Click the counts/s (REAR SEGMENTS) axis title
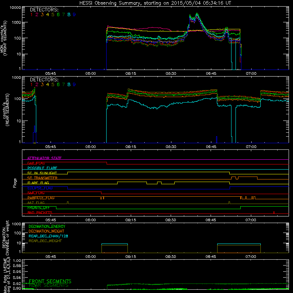The width and height of the screenshot is (293, 293). click(x=5, y=110)
